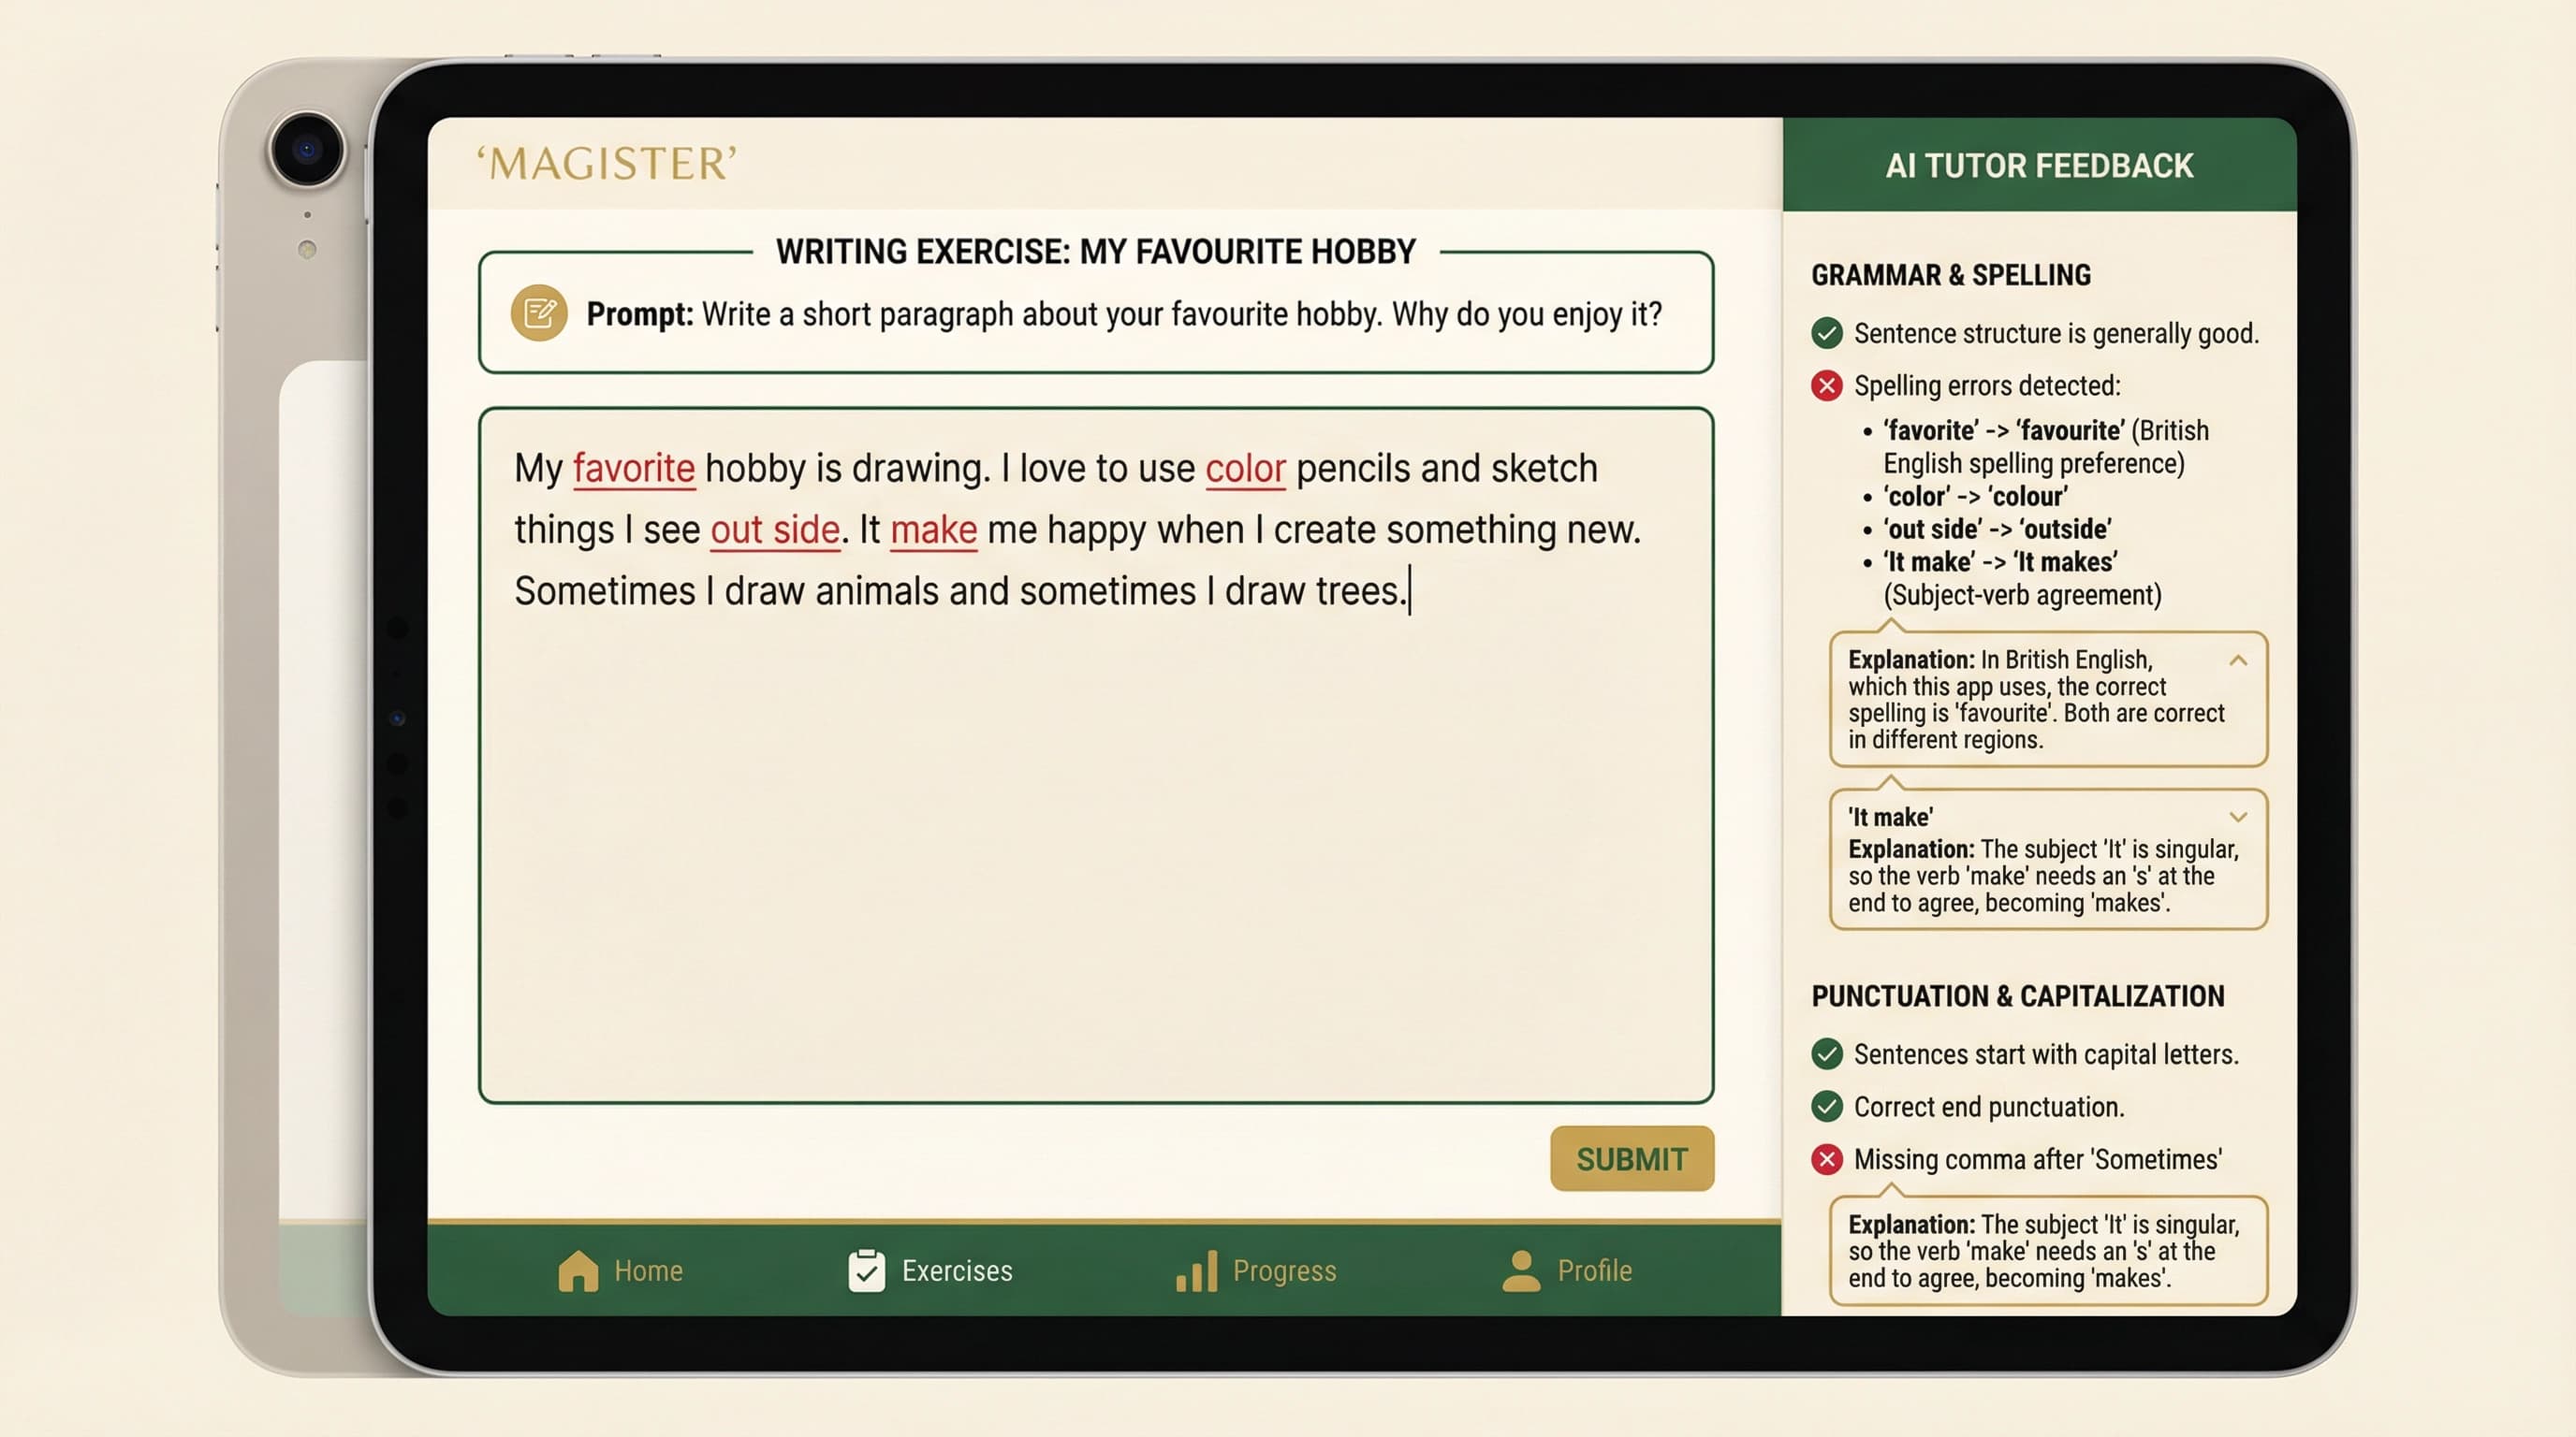Click the 'GRAMMAR & SPELLING' section heading
The height and width of the screenshot is (1437, 2576).
pos(1951,275)
